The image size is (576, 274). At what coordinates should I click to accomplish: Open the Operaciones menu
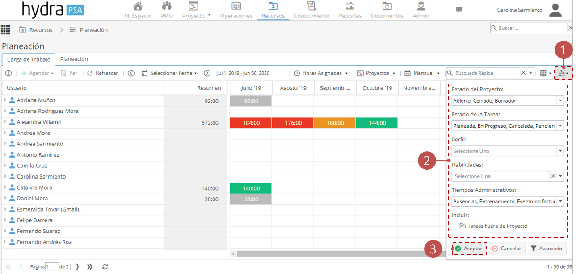tap(236, 10)
